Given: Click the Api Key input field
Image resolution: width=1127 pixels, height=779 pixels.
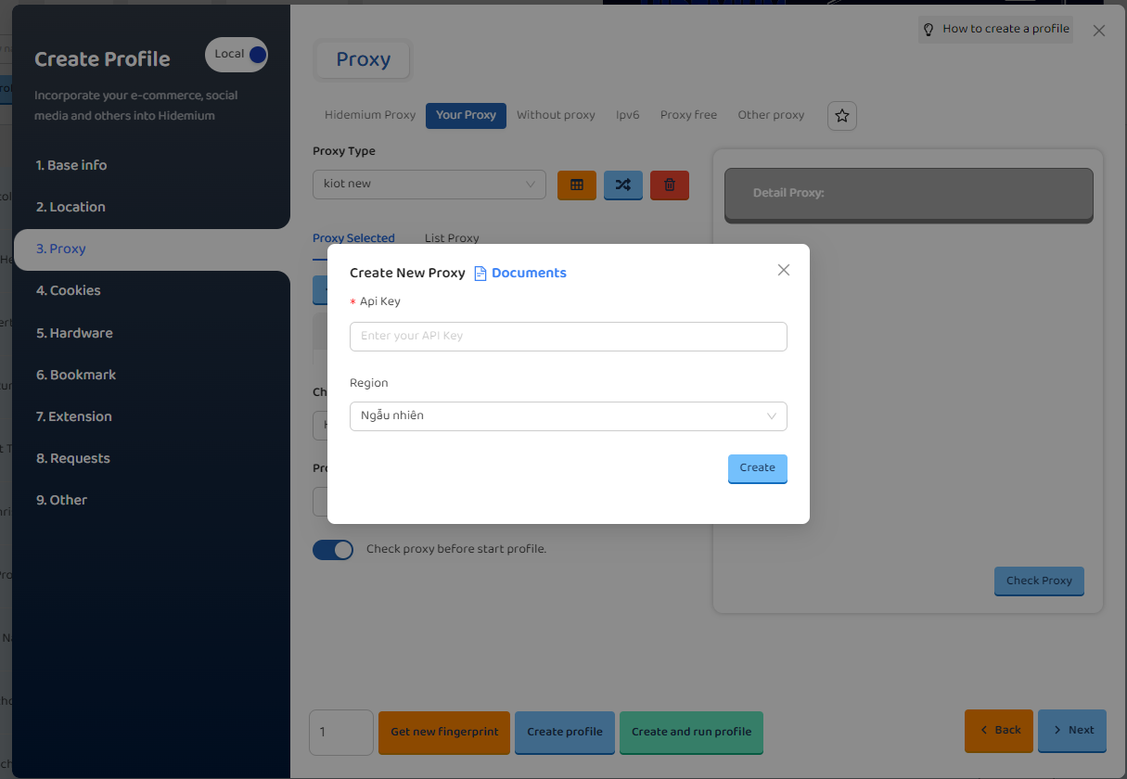Looking at the screenshot, I should click(x=568, y=337).
